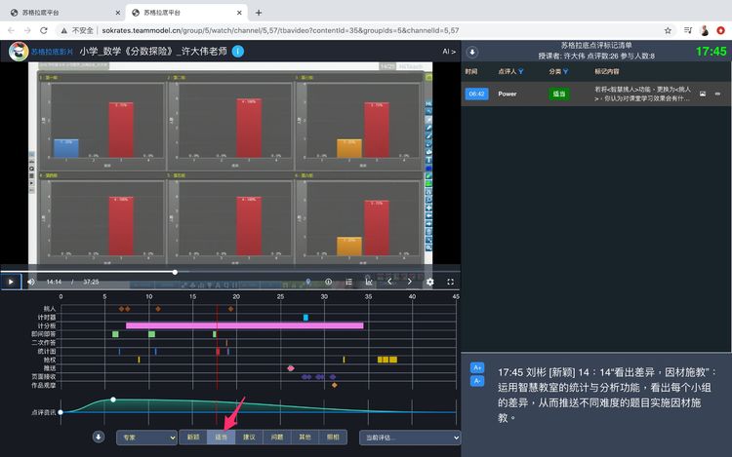Jump to the 06:42 timestamp comment

click(476, 95)
